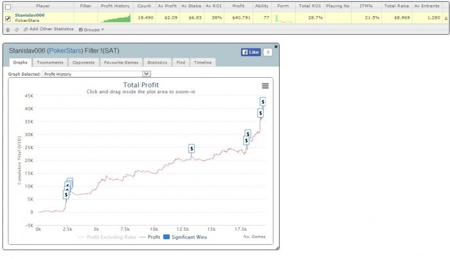The image size is (450, 259).
Task: Switch to the Tournaments tab
Action: [x=50, y=62]
